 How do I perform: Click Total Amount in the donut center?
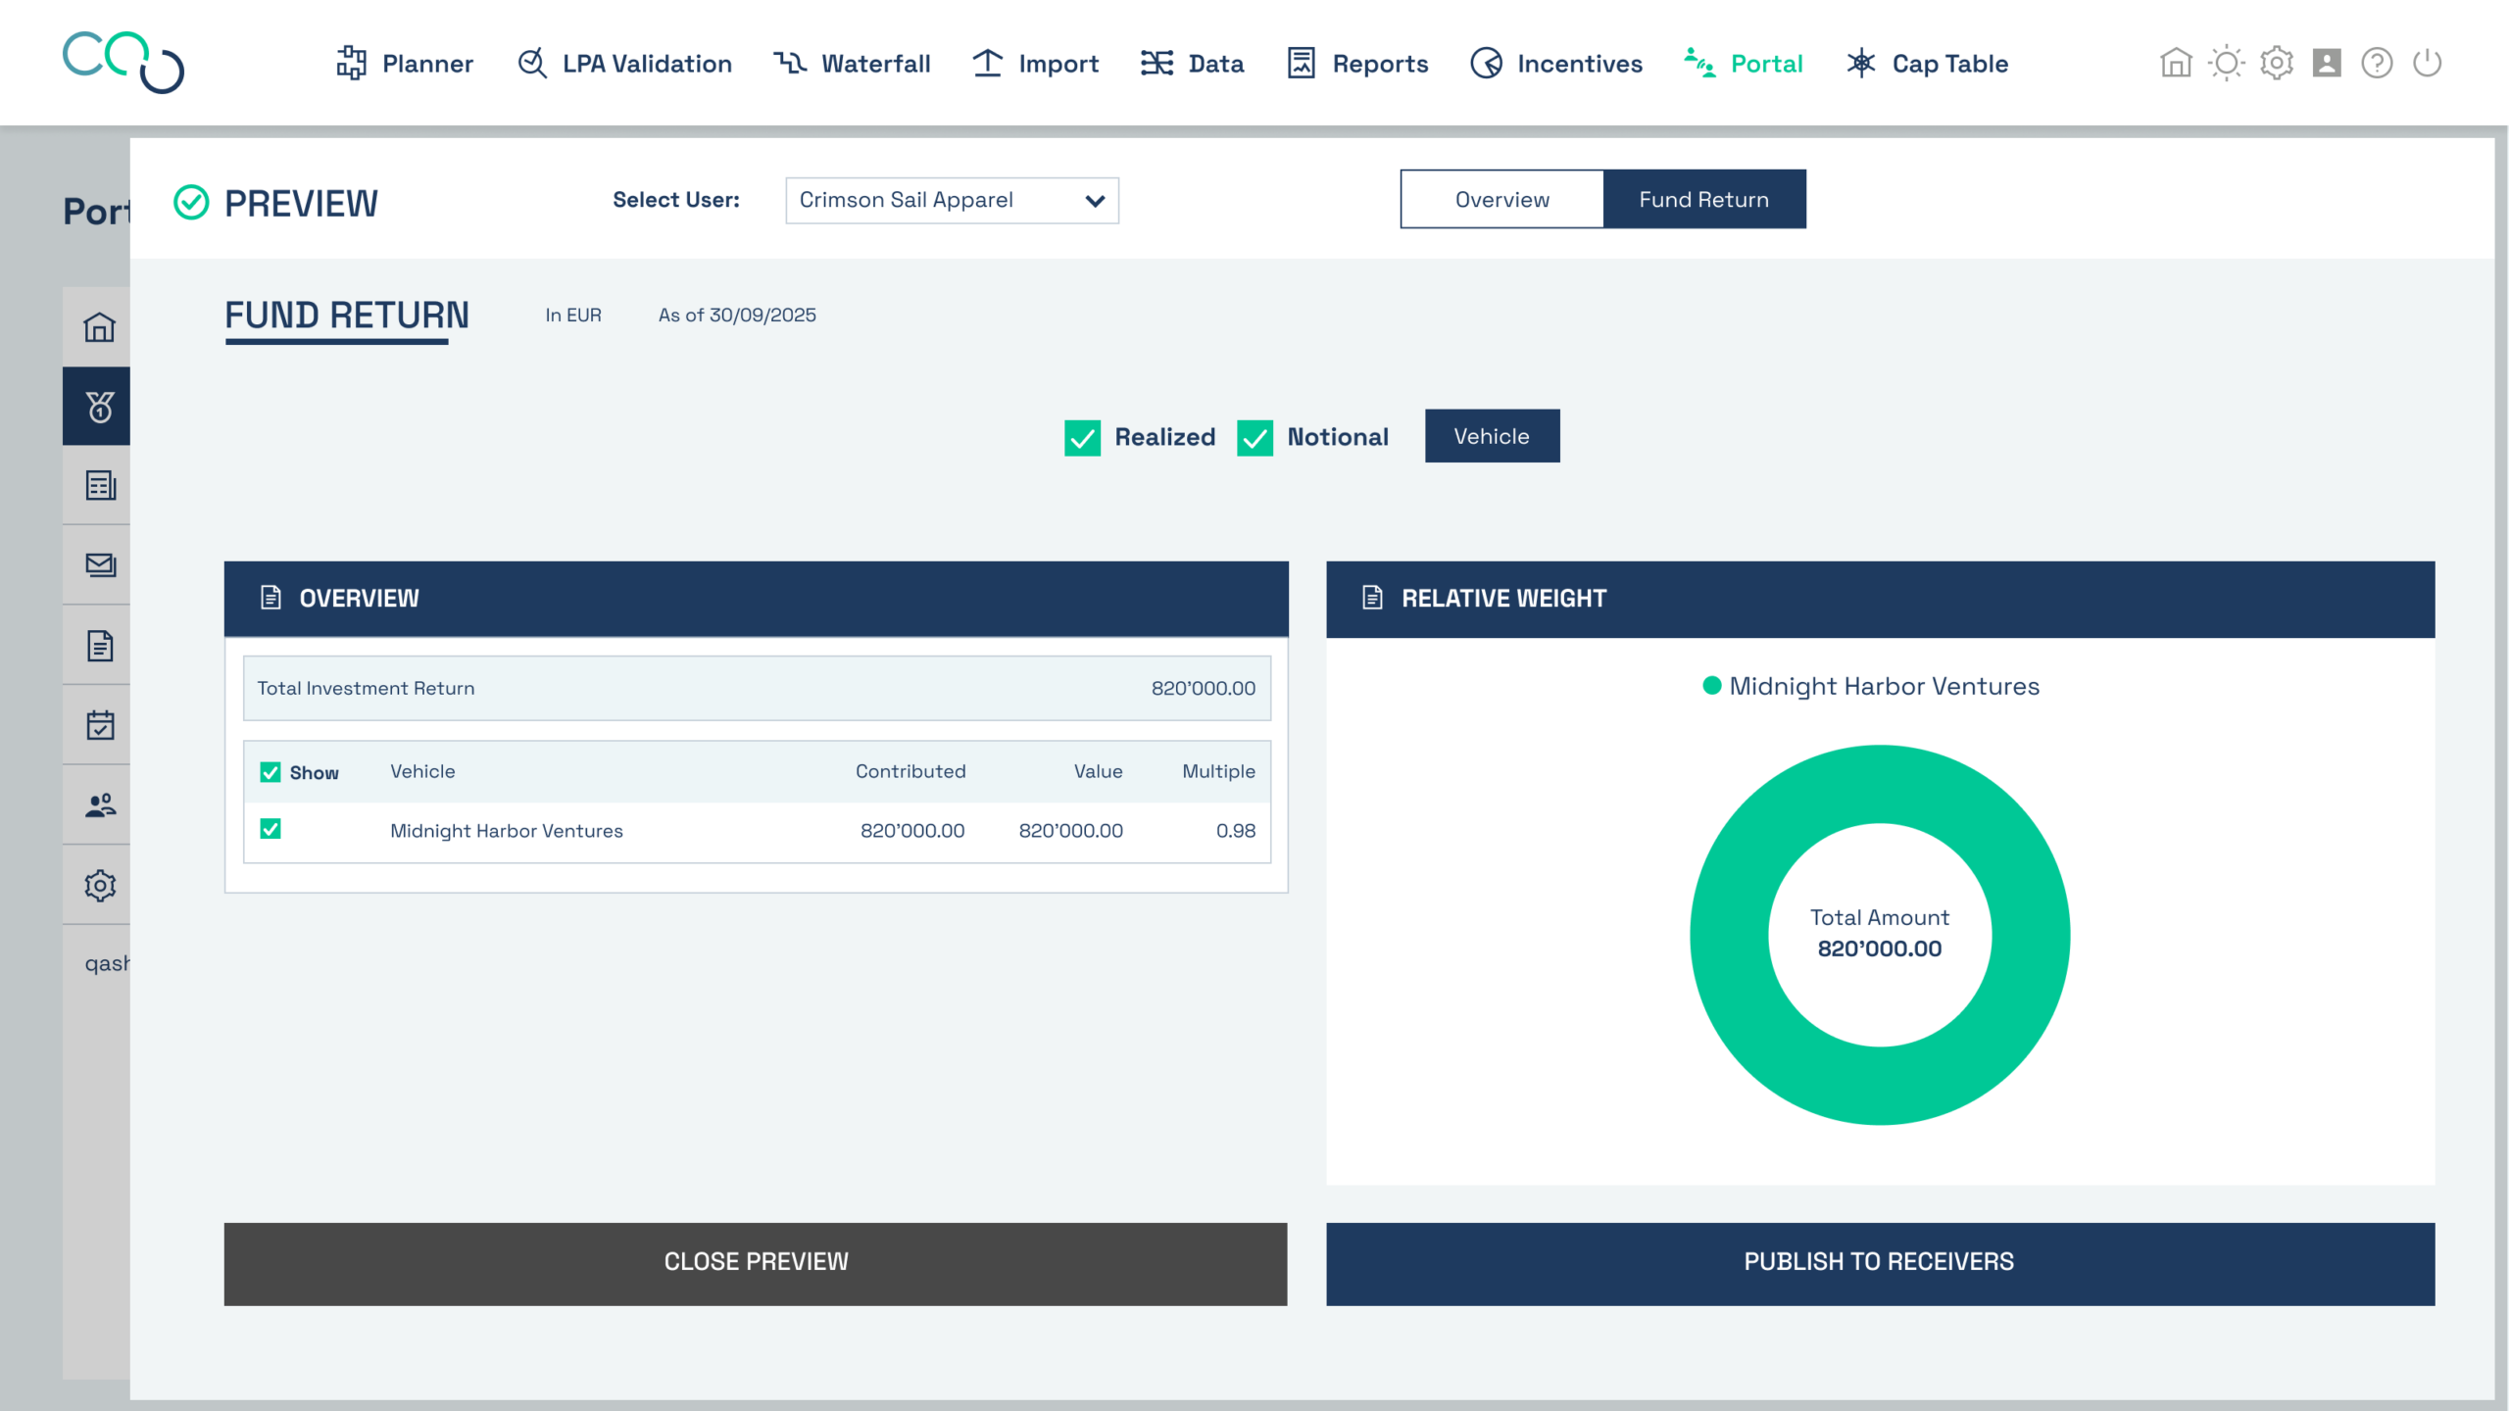coord(1879,917)
